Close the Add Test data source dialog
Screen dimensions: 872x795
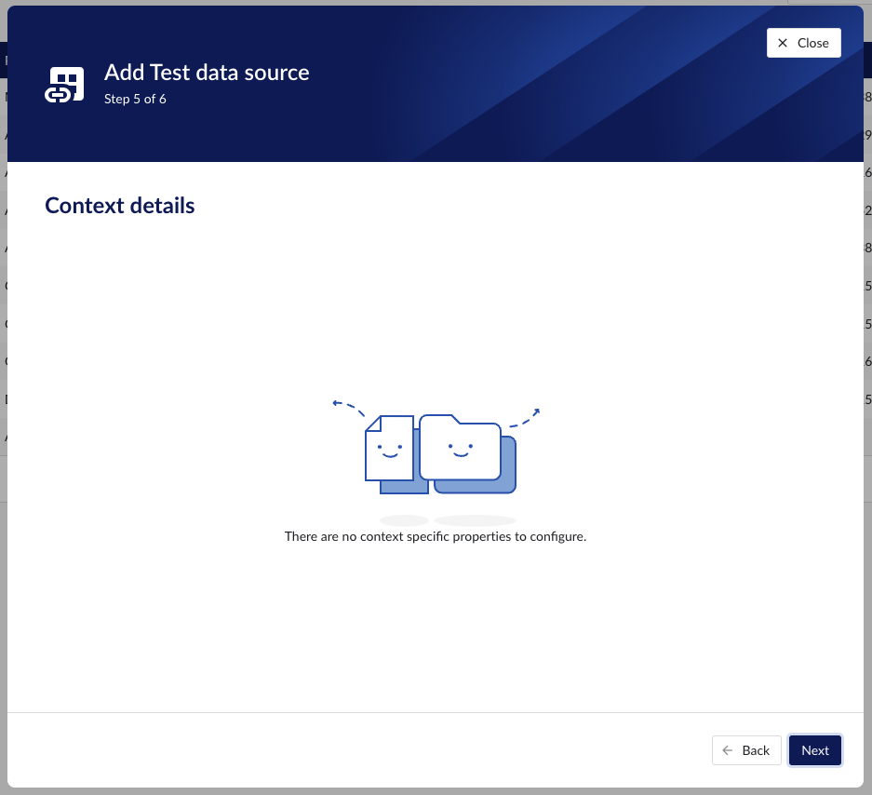pyautogui.click(x=802, y=42)
